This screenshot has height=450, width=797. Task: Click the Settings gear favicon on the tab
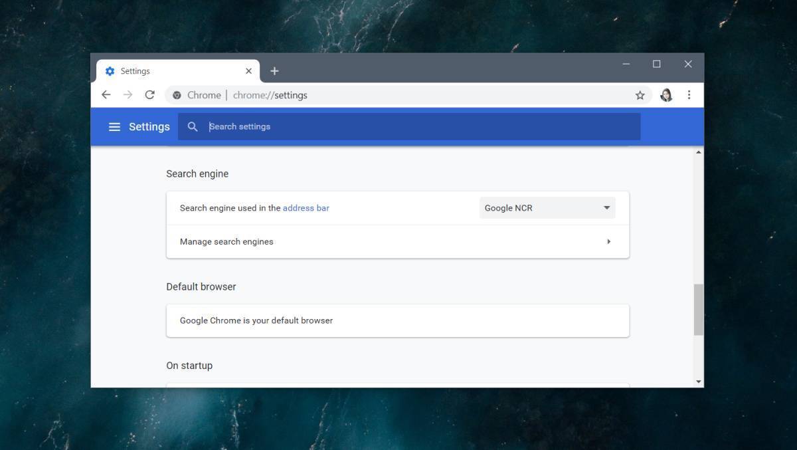110,70
